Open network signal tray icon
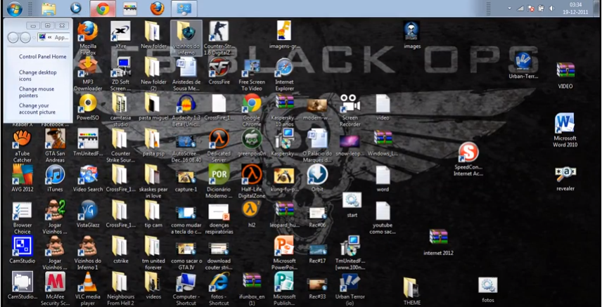 (x=520, y=8)
